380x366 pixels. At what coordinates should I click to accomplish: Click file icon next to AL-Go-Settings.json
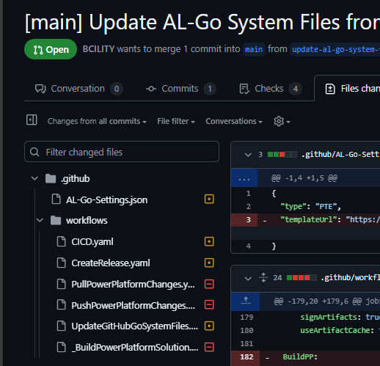(56, 199)
